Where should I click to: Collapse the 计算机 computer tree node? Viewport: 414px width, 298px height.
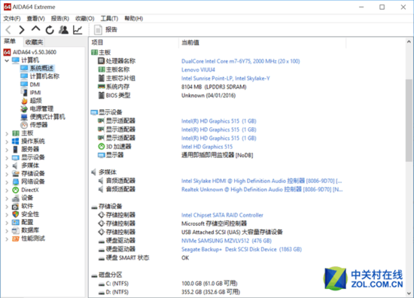coord(7,60)
